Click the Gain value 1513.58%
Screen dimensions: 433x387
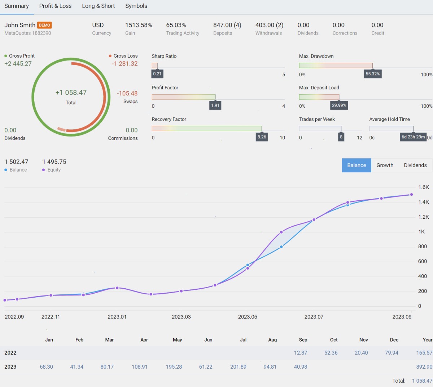coord(139,25)
